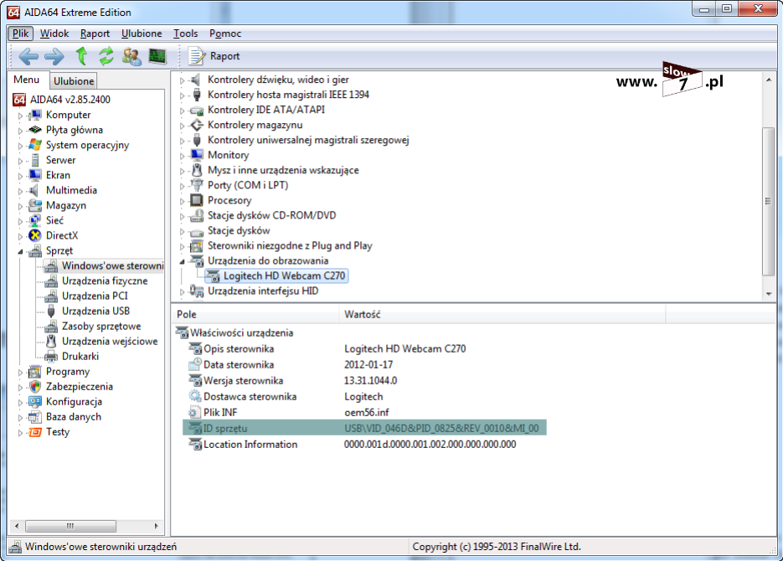Image resolution: width=783 pixels, height=561 pixels.
Task: Click the Programy icon in the tree
Action: point(35,372)
